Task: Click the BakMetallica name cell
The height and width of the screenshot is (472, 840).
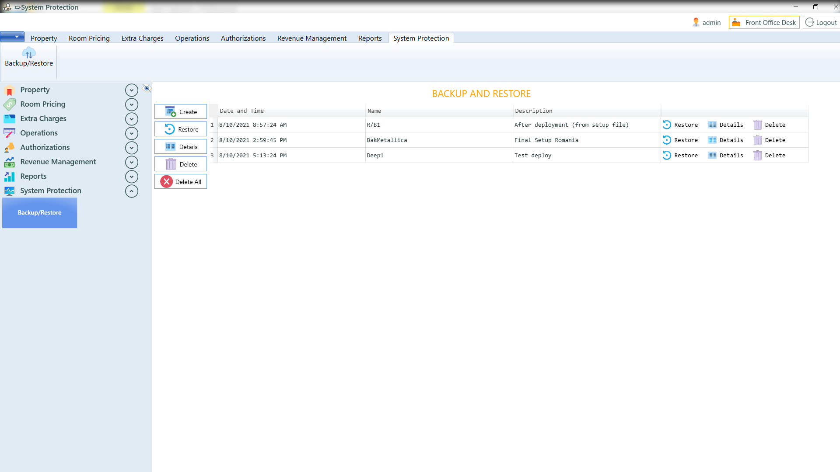Action: [x=439, y=140]
